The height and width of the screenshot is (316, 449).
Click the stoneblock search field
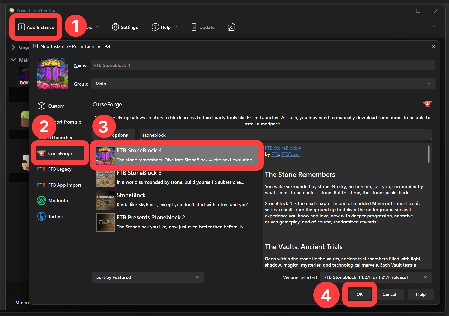[285, 135]
